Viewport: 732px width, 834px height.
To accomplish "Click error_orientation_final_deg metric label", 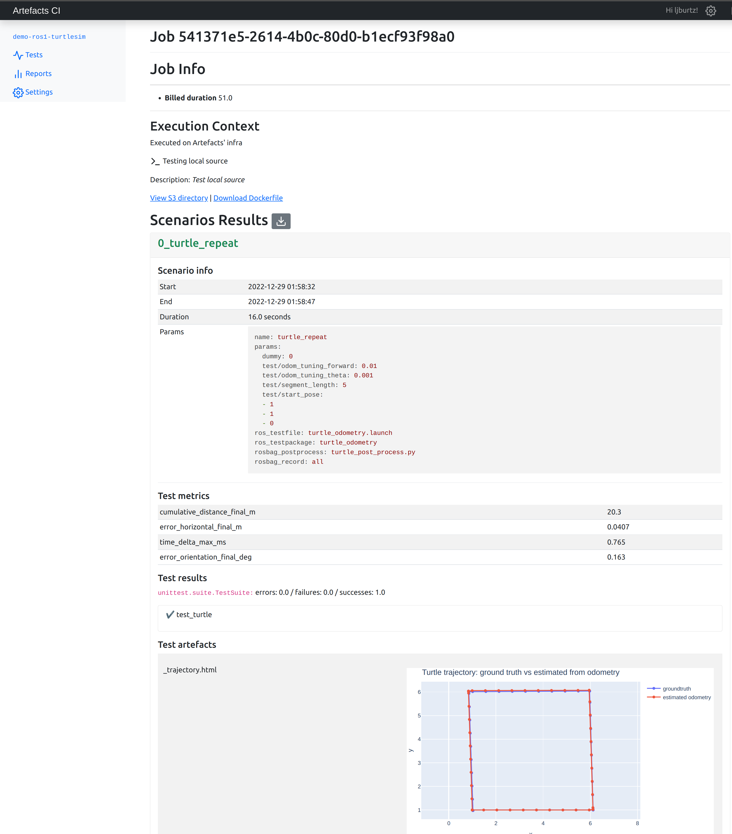I will click(206, 557).
